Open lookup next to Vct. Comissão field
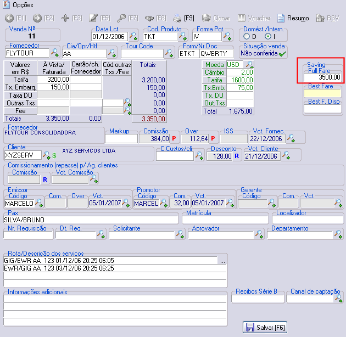This screenshot has width=346, height=337. click(x=94, y=179)
